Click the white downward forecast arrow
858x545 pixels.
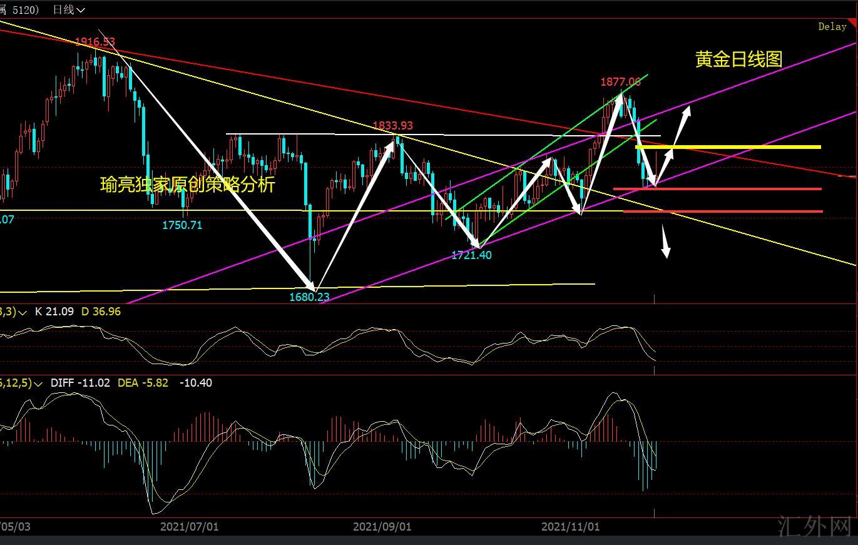(x=665, y=245)
